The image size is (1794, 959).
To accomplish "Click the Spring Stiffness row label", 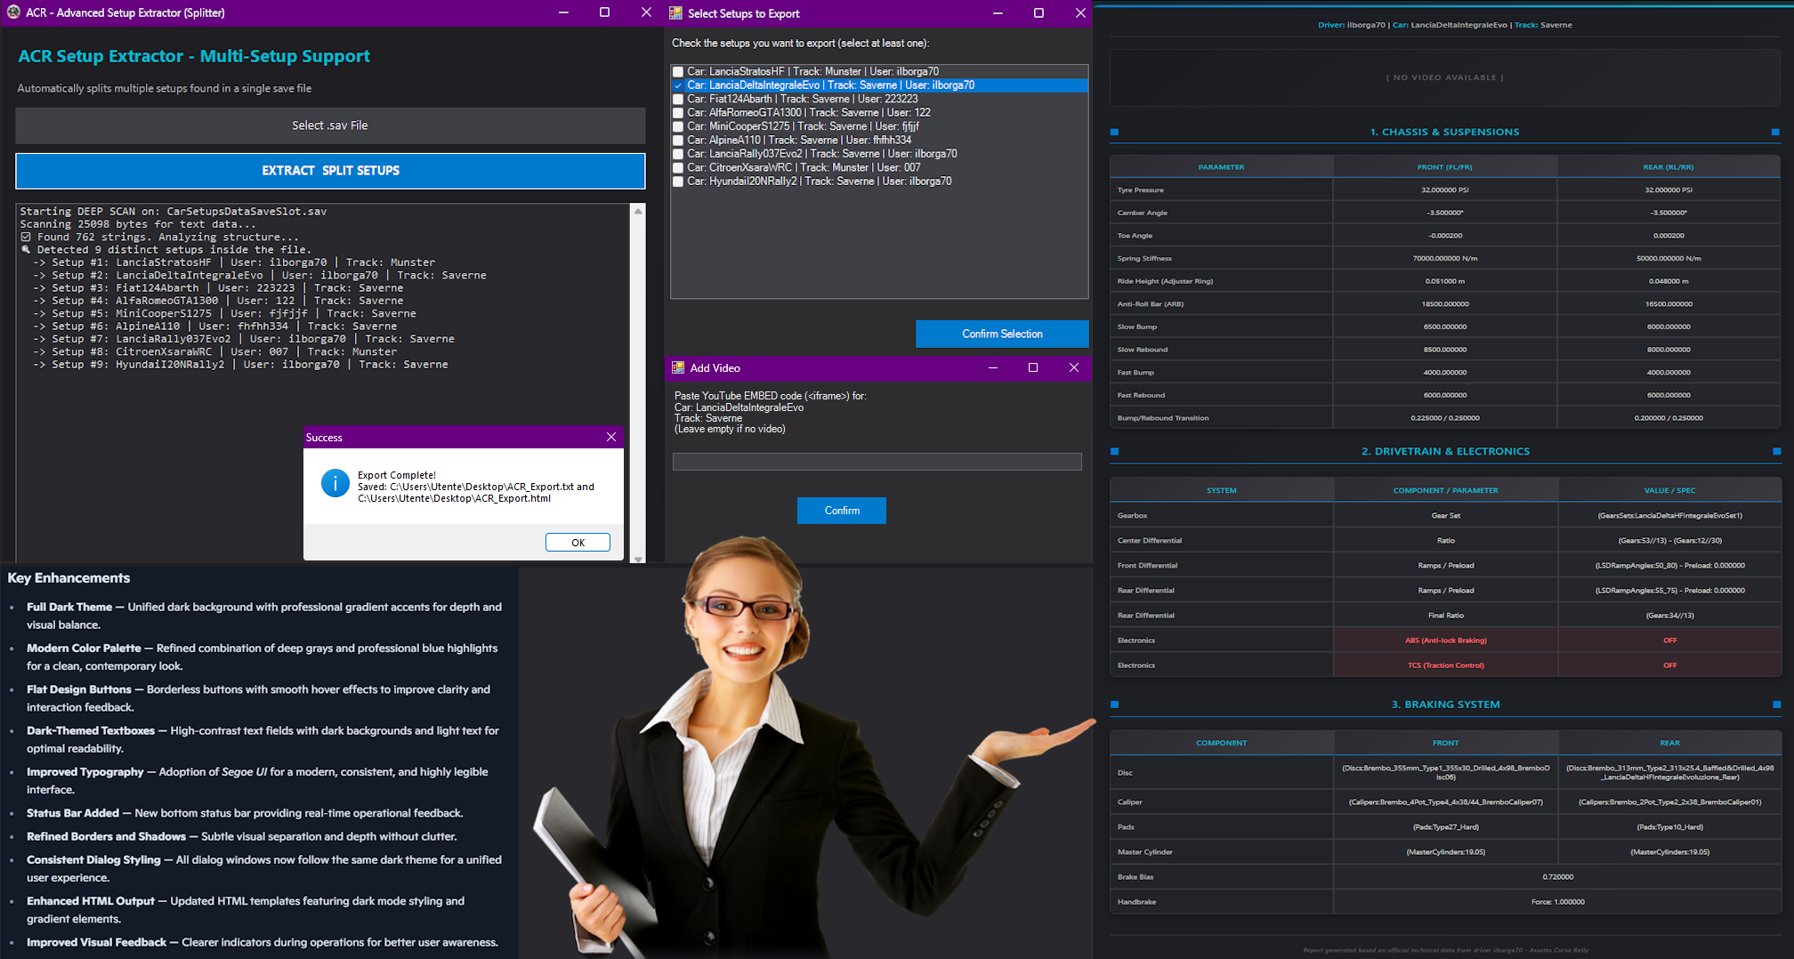I will 1144,258.
